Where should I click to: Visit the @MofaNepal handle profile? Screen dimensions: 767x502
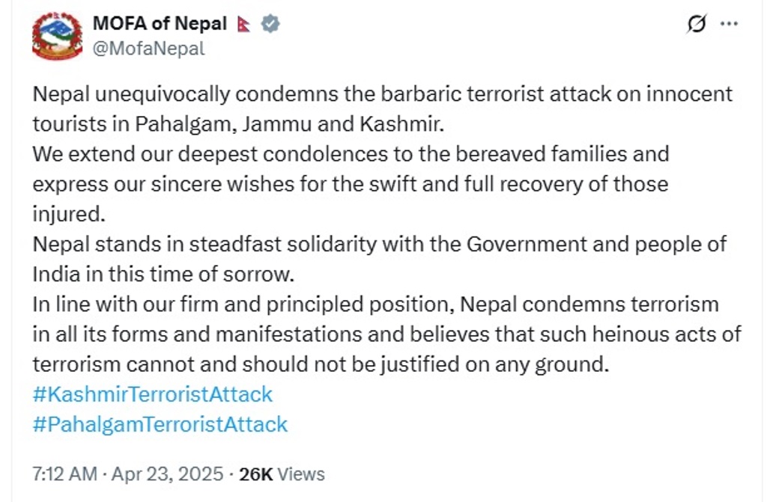tap(148, 49)
